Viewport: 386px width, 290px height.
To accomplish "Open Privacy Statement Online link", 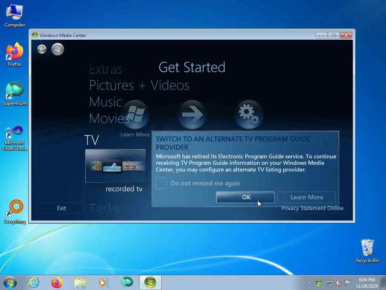I will coord(312,208).
